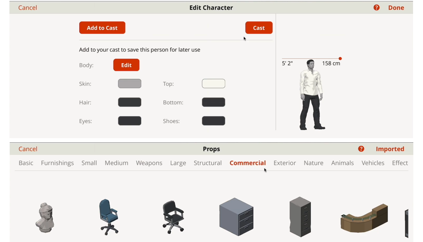Open the help icon on Edit Character screen
The image size is (423, 242).
click(x=376, y=7)
